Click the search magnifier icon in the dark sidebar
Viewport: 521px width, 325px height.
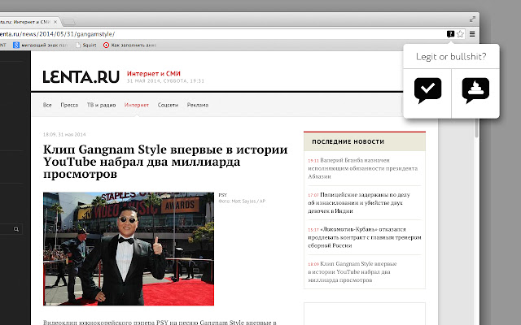(x=16, y=229)
